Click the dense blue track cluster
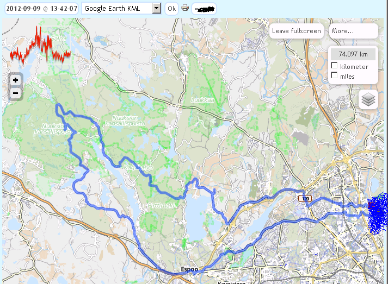Screen dimensions: 388x284 pos(377,215)
